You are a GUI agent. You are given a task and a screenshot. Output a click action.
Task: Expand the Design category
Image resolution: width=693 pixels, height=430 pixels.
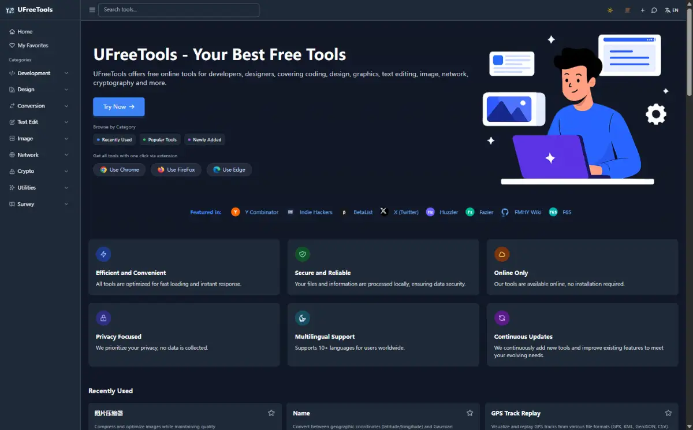(26, 90)
